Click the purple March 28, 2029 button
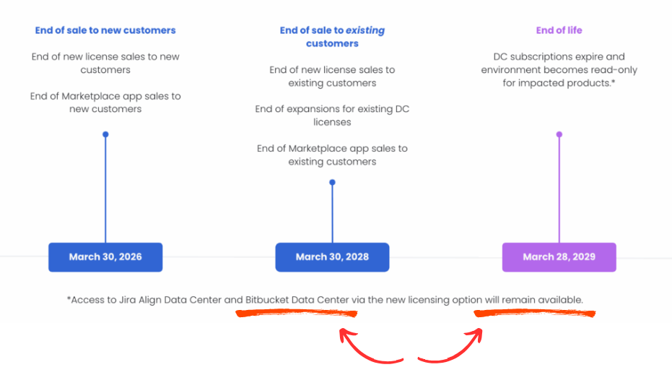Viewport: 672px width, 375px height. pos(559,257)
